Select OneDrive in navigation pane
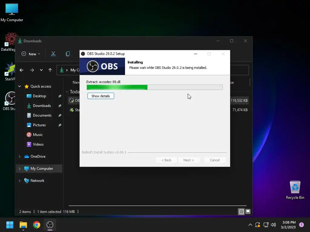 click(38, 156)
